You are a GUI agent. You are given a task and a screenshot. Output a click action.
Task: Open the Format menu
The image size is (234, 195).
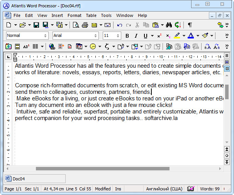(x=74, y=15)
